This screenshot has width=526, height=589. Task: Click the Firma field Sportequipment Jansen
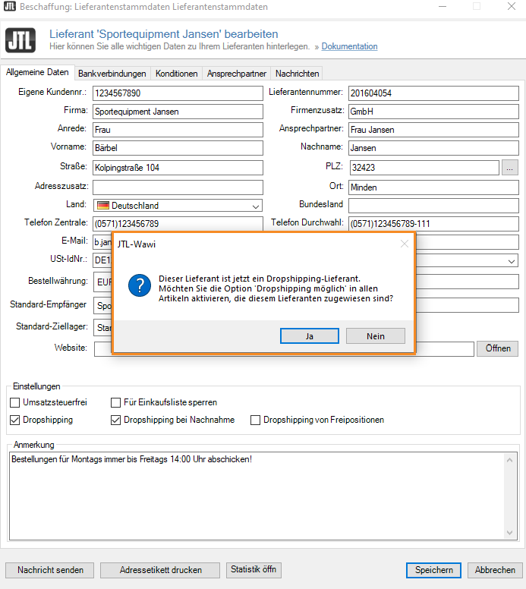point(178,112)
